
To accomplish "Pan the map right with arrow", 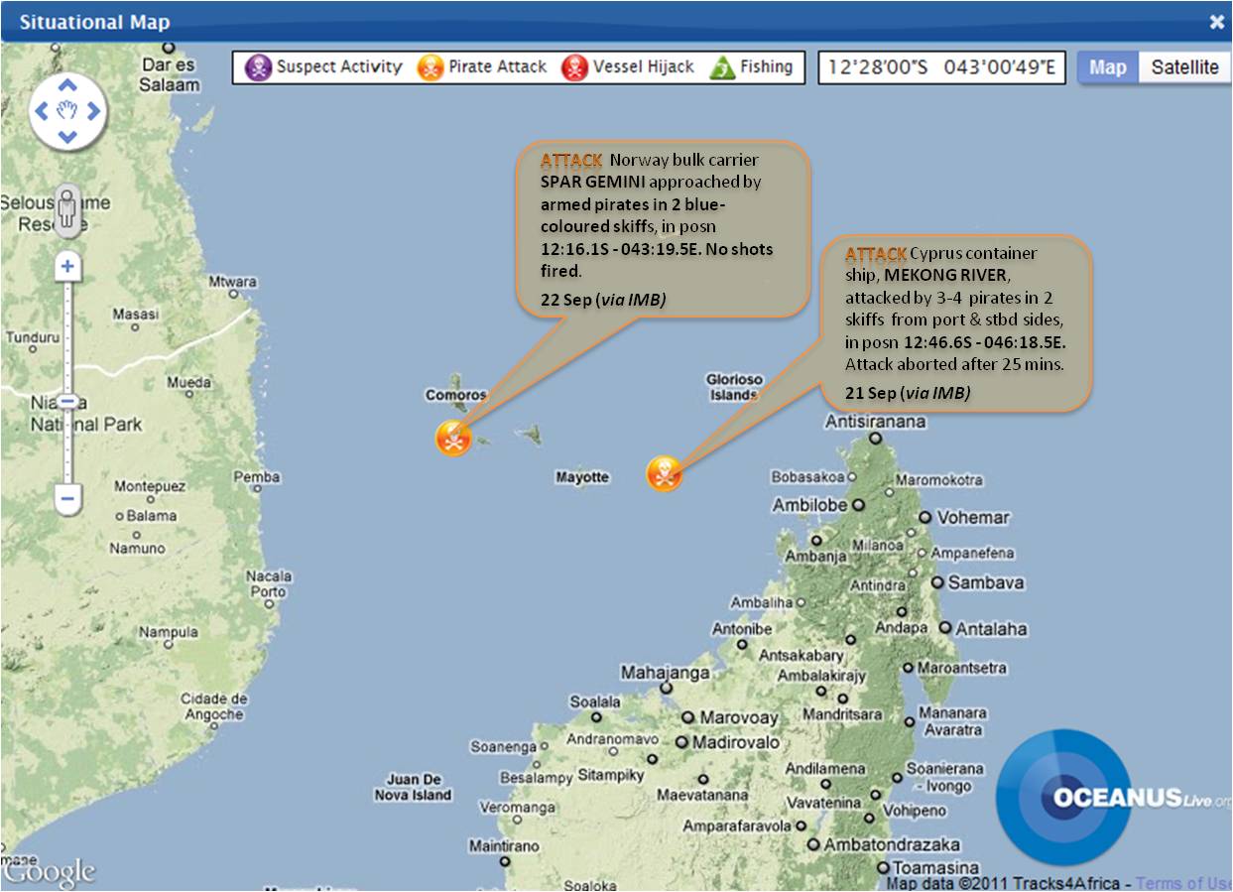I will pyautogui.click(x=93, y=111).
